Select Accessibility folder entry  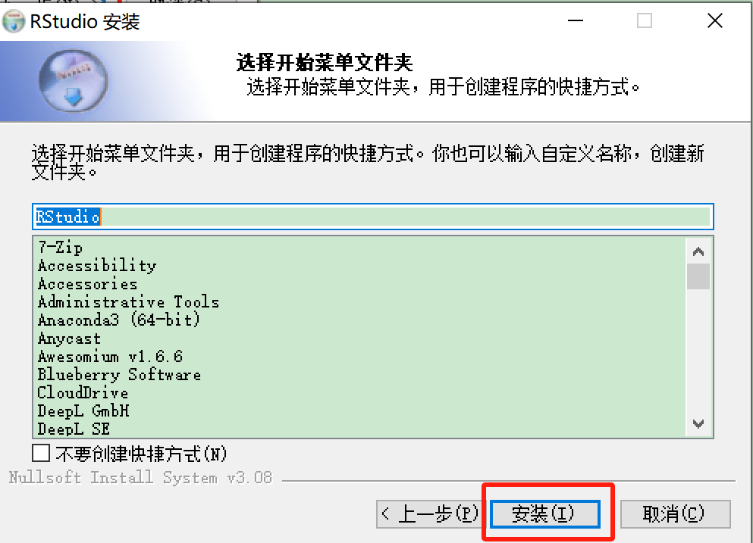point(97,265)
